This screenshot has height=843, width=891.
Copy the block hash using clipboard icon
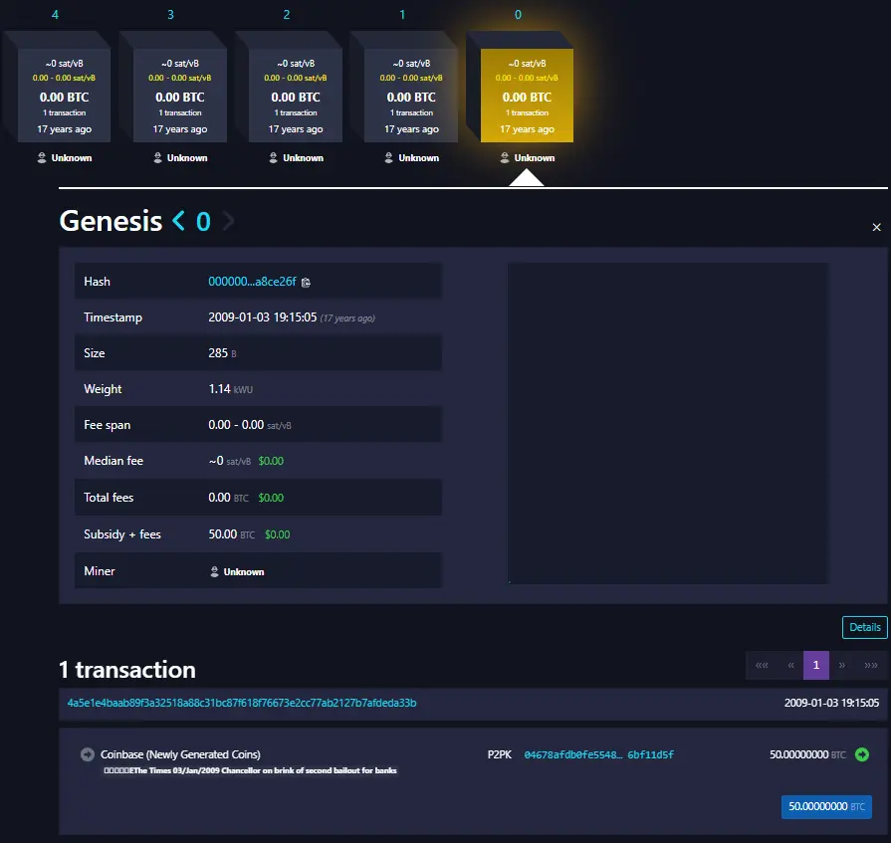(306, 283)
